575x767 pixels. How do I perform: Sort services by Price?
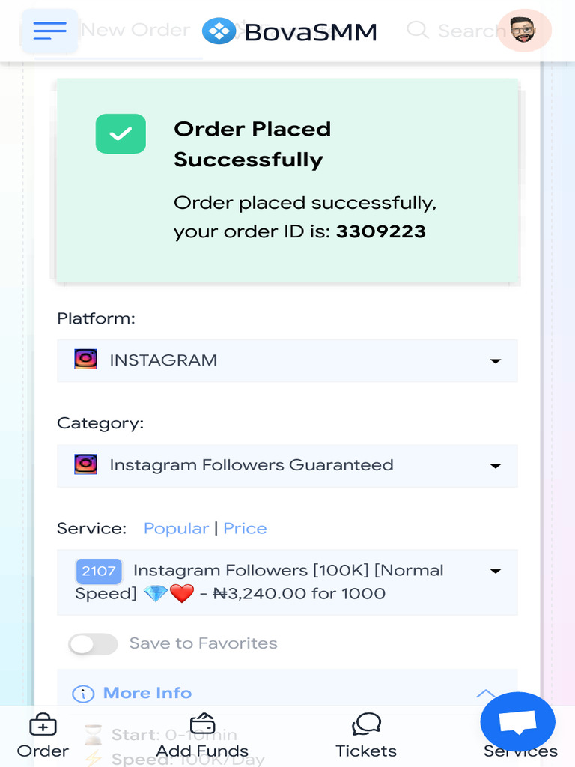[x=245, y=529]
